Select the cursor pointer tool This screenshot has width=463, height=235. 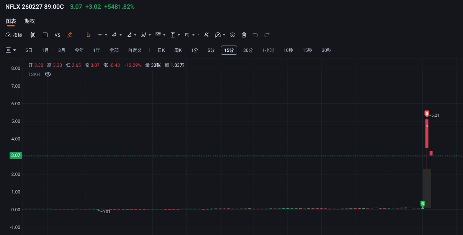[88, 35]
